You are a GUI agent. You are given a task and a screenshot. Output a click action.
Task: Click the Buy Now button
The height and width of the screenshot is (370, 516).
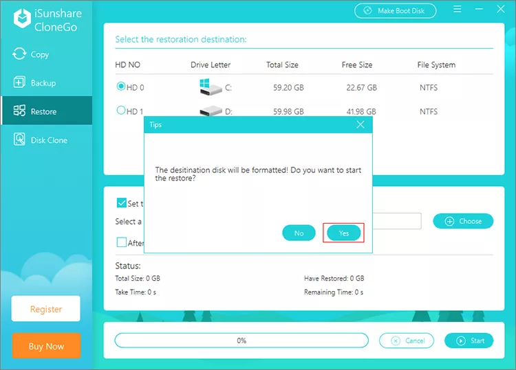click(46, 346)
